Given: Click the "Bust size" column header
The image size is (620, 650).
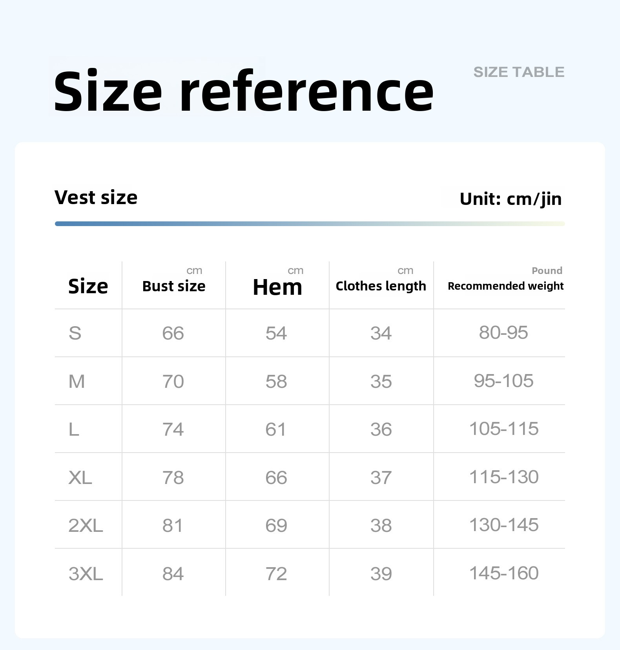Looking at the screenshot, I should 173,286.
